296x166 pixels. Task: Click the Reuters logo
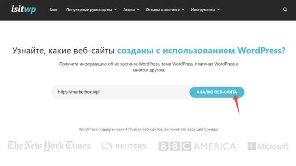point(124,146)
